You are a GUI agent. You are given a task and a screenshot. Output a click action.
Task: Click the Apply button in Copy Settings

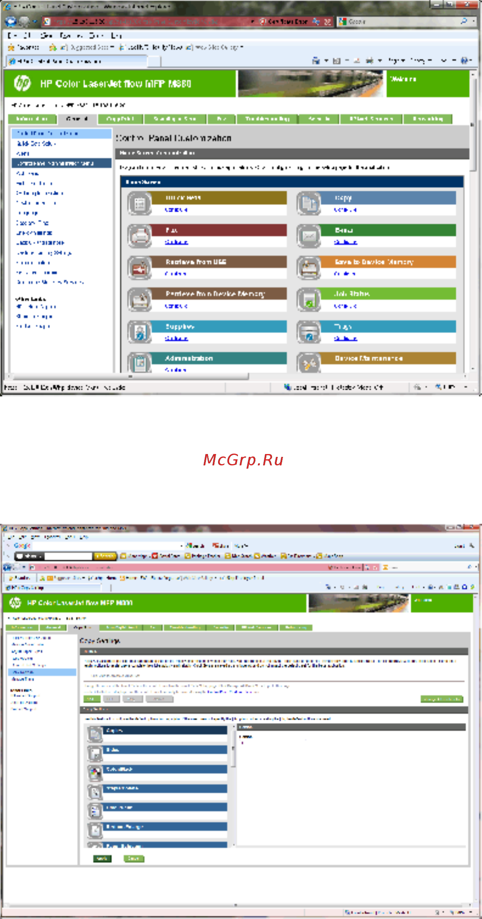click(x=102, y=859)
